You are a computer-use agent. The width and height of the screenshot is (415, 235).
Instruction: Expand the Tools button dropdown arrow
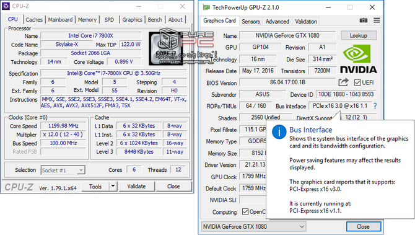click(113, 186)
